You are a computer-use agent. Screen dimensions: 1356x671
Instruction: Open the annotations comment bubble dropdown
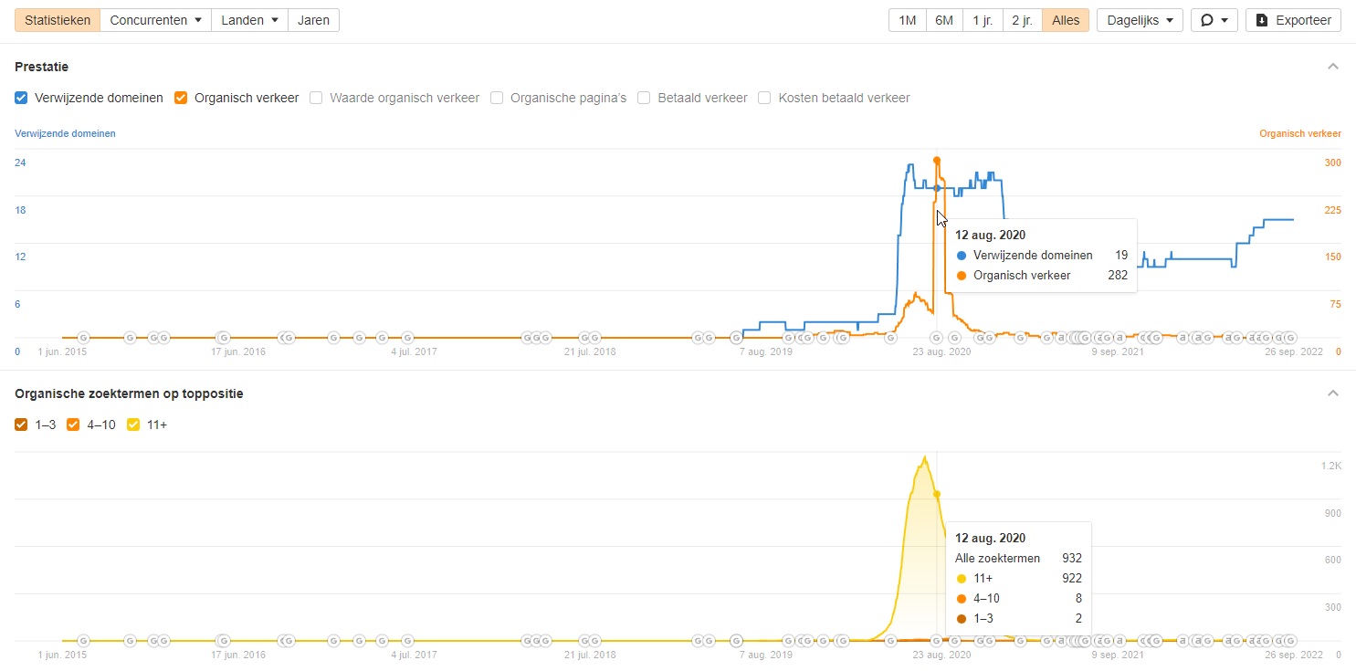[x=1214, y=20]
